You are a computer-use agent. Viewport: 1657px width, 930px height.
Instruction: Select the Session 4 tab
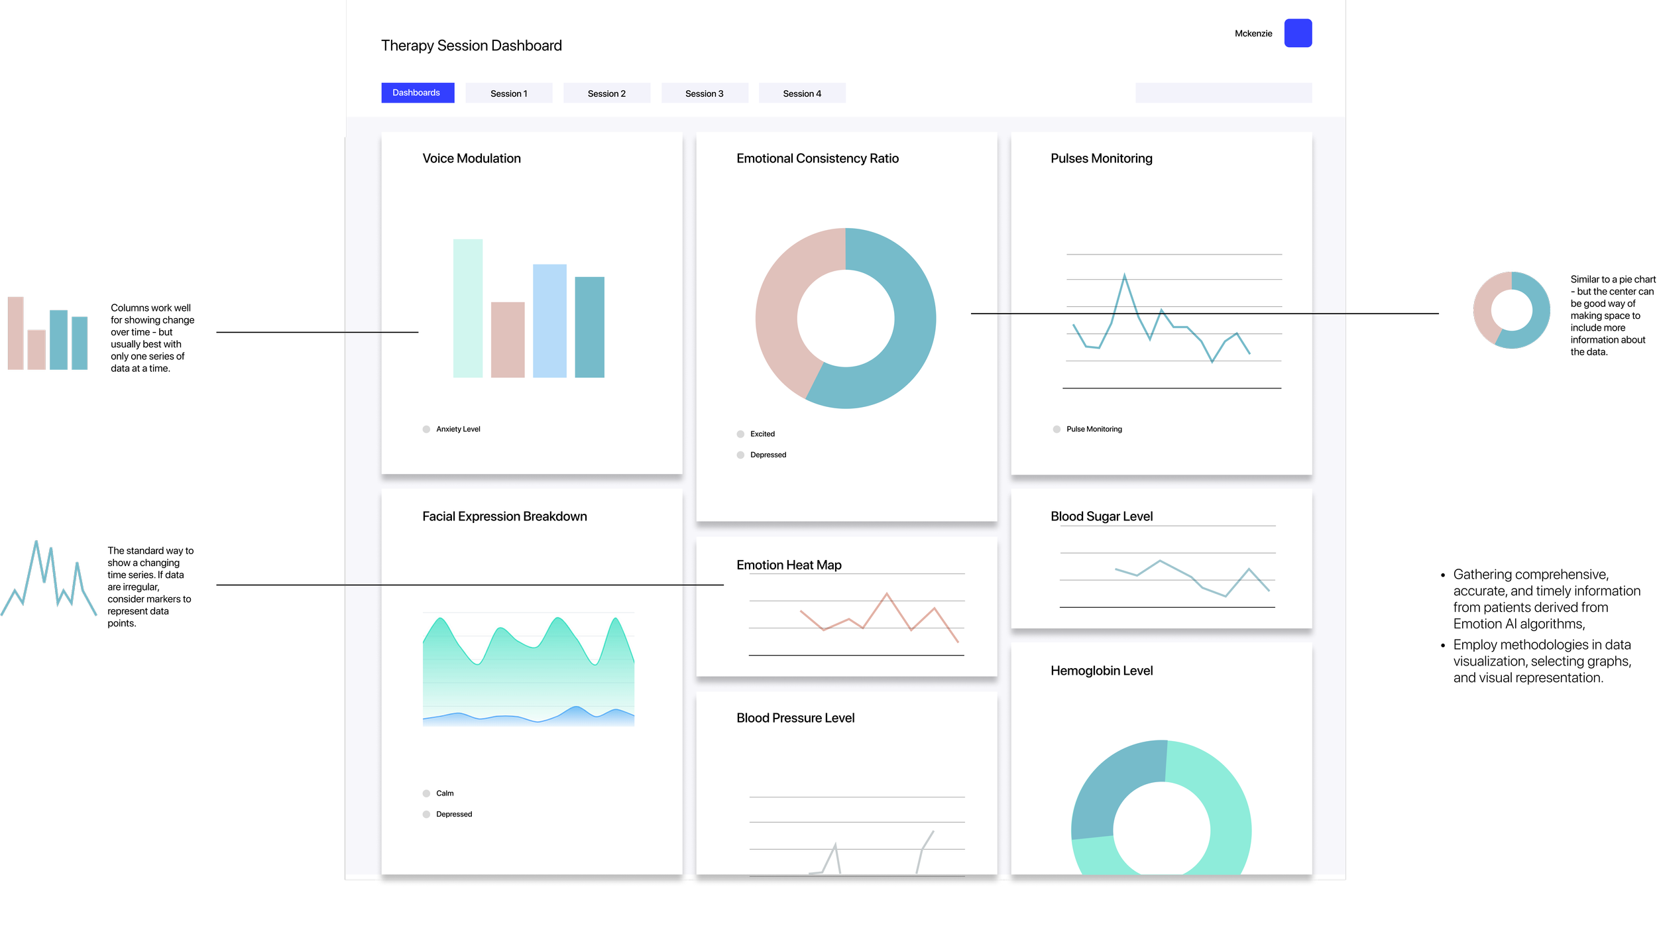point(801,93)
